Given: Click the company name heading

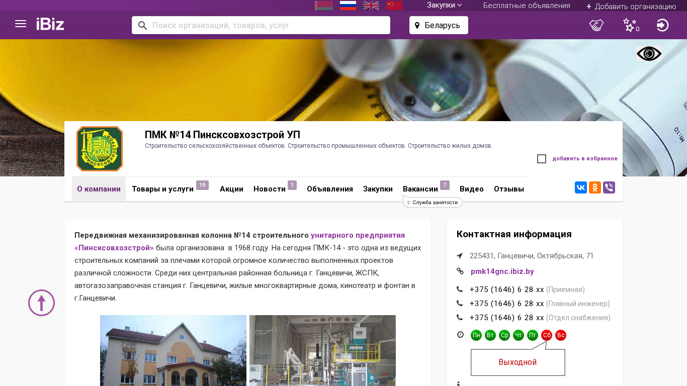Looking at the screenshot, I should (x=222, y=135).
